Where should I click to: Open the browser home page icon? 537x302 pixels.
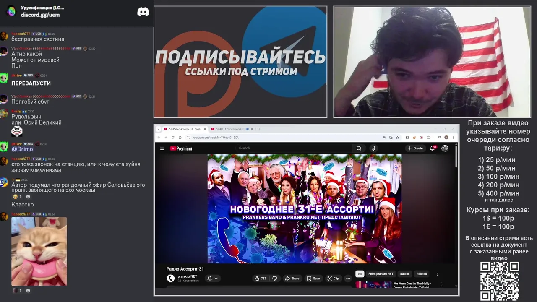[x=180, y=137]
